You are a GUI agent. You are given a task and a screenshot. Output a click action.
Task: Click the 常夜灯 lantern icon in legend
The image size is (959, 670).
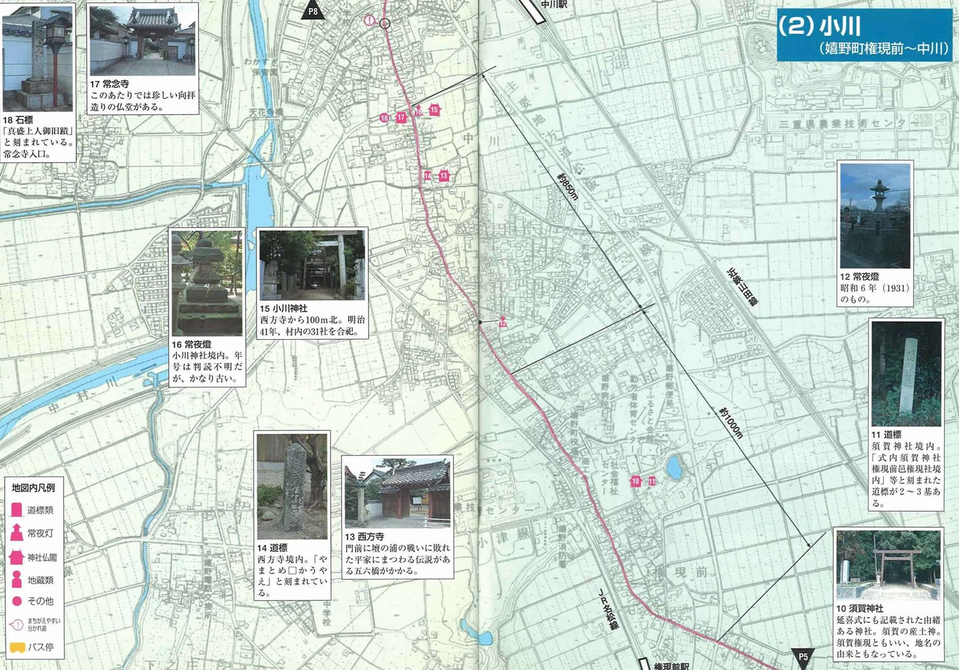point(17,533)
